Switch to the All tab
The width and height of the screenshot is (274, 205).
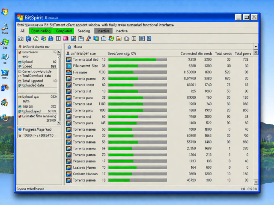[22, 31]
